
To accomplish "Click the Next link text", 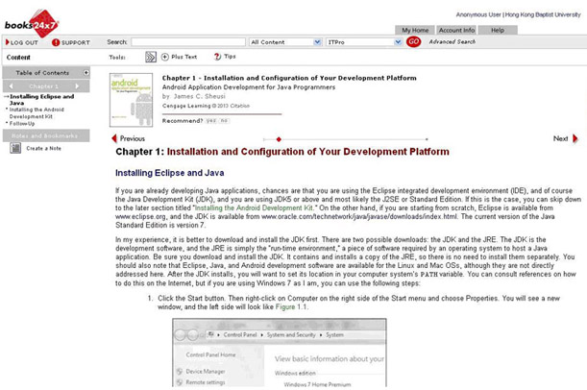I will pos(560,138).
